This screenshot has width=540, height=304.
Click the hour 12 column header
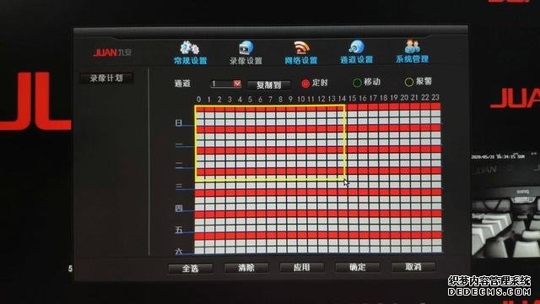321,99
